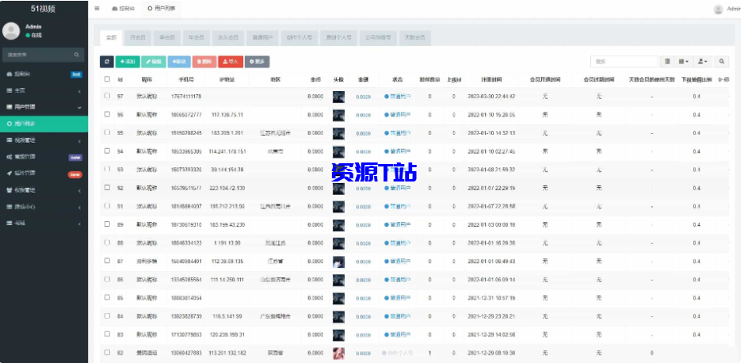Open the avatar image in row 97
The height and width of the screenshot is (363, 748).
coord(338,97)
